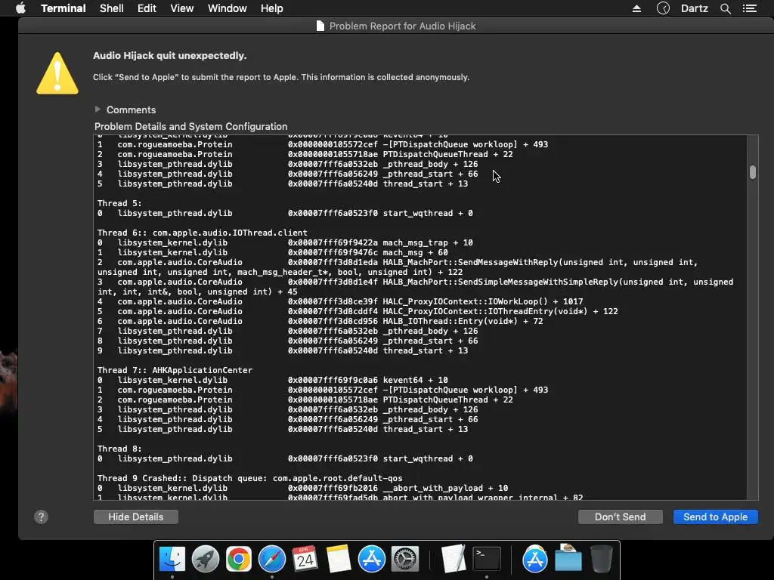The width and height of the screenshot is (774, 580).
Task: Click the eject icon in menu bar
Action: click(x=636, y=8)
